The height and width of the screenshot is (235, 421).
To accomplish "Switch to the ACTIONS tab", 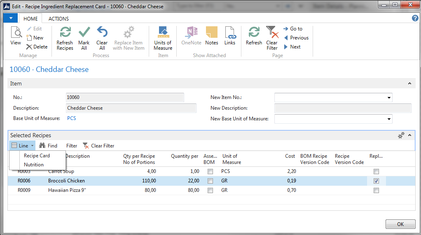I will (58, 18).
